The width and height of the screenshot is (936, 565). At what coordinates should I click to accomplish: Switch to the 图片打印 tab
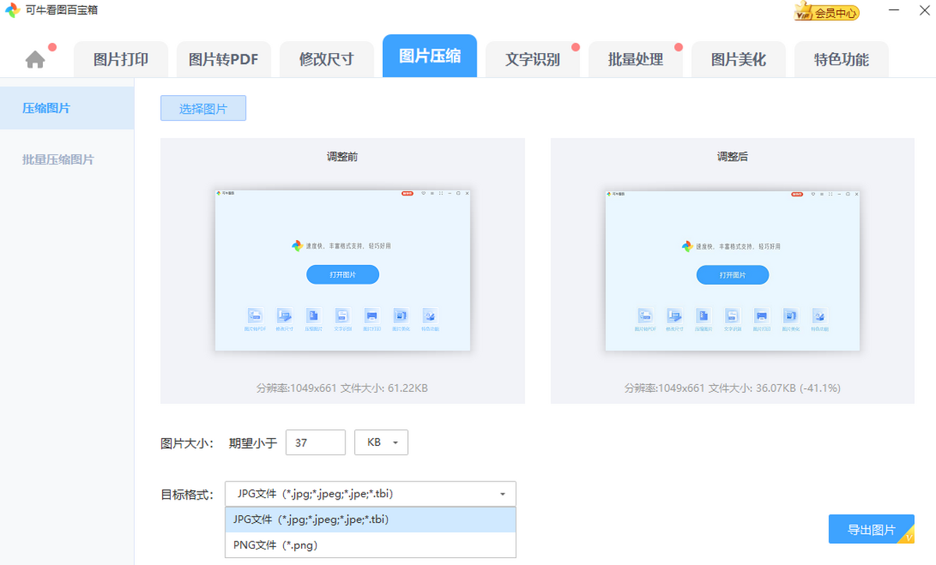(x=120, y=60)
